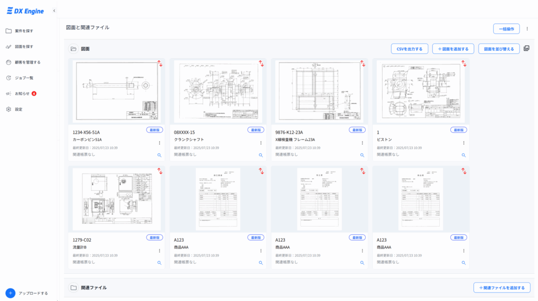Click the 図面を追加する button
The width and height of the screenshot is (538, 301).
(453, 49)
